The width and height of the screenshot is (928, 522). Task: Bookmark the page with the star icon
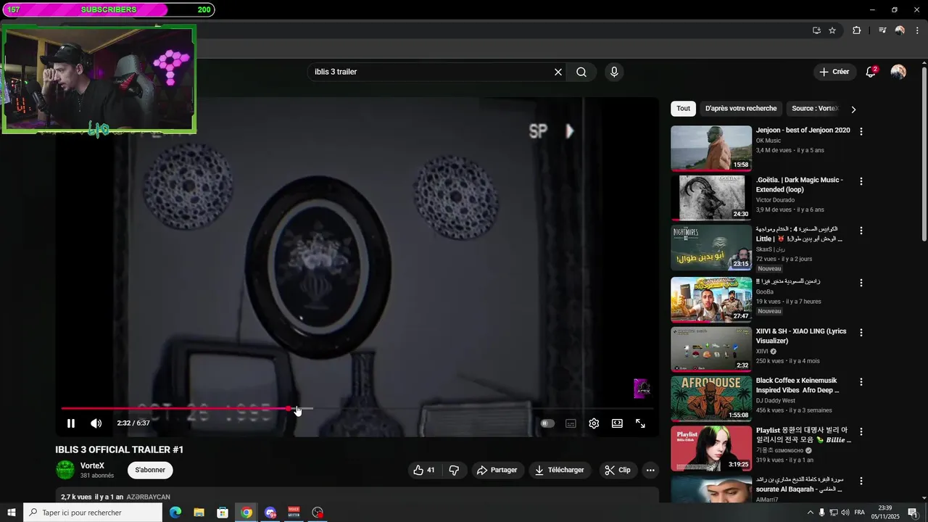click(832, 30)
